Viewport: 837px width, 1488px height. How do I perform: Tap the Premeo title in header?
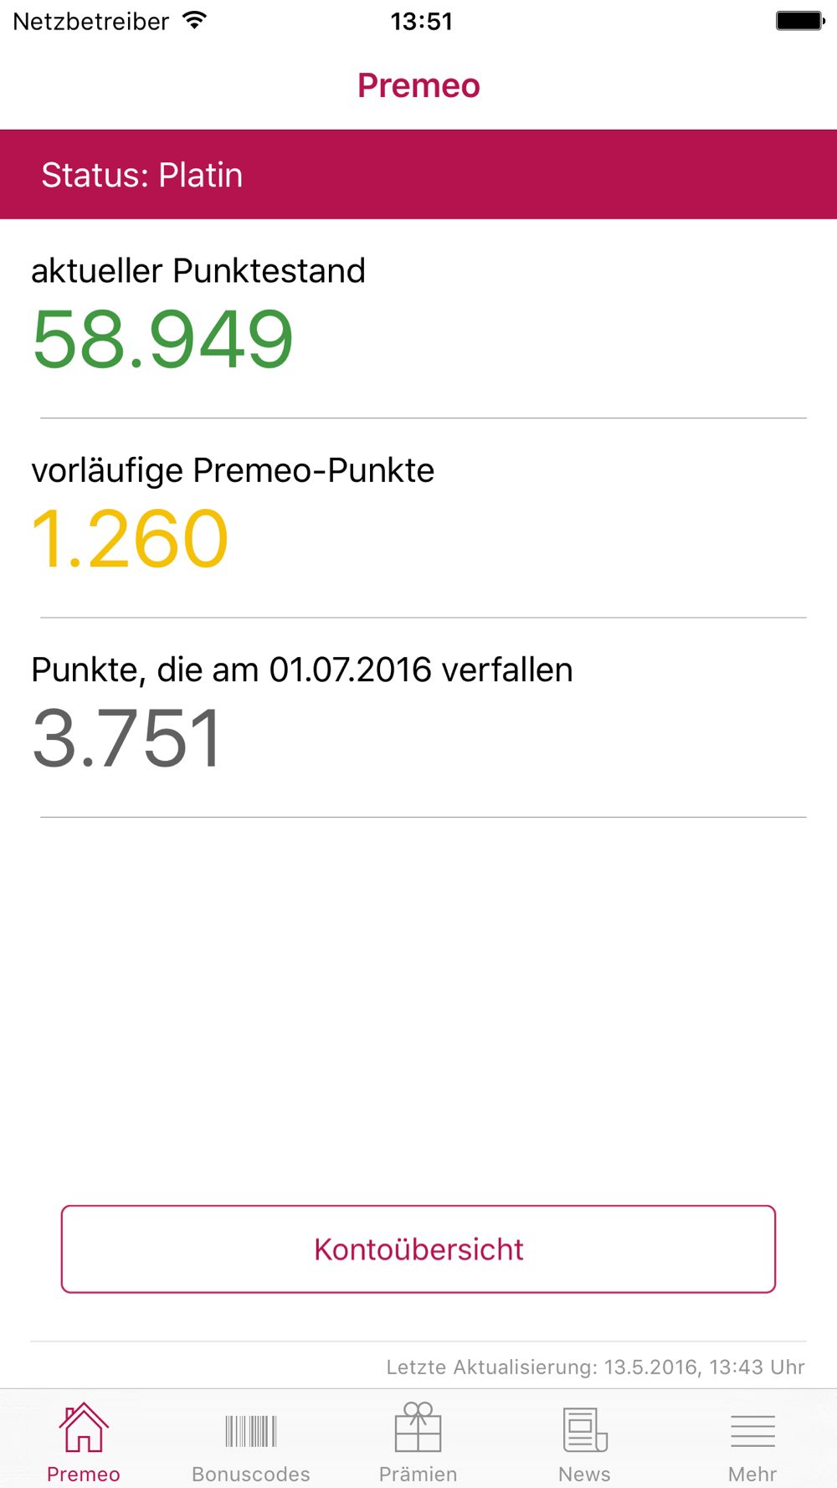(418, 85)
